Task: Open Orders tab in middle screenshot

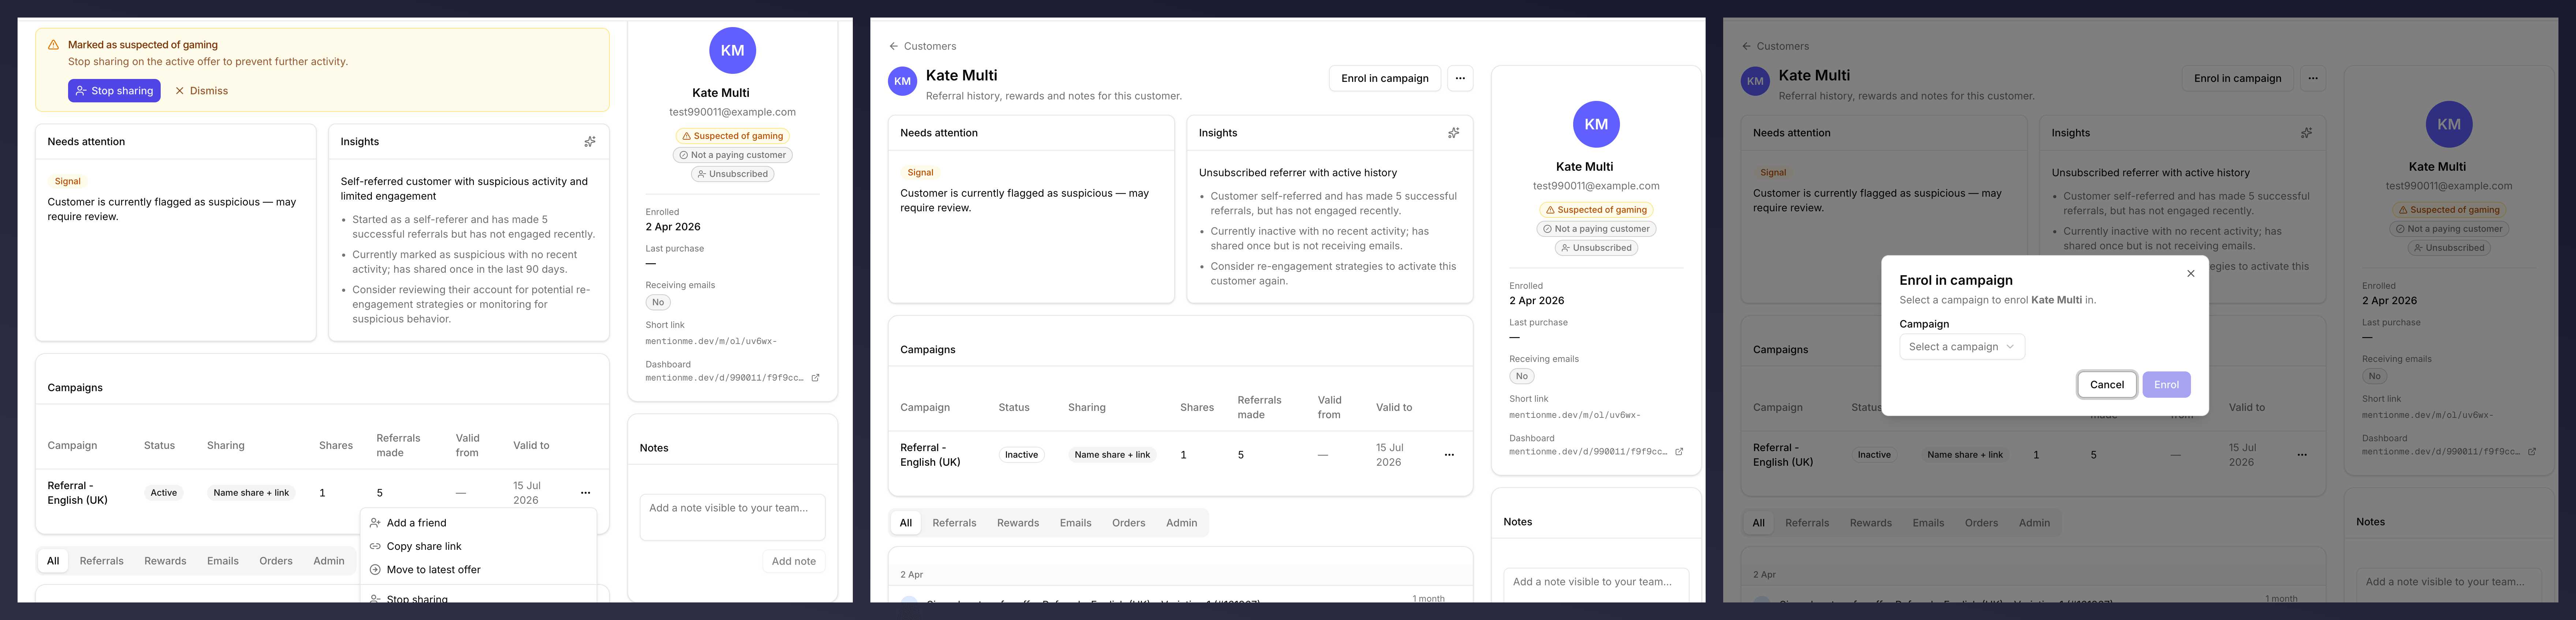Action: [x=1129, y=523]
